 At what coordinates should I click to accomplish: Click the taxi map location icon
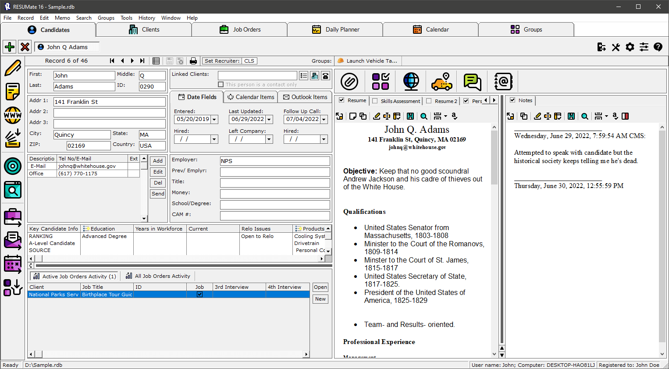coord(441,82)
